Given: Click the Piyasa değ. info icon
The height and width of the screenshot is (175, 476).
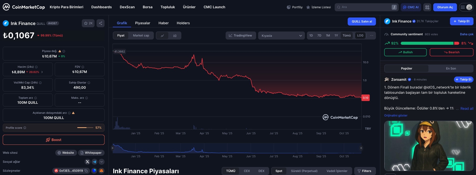Looking at the screenshot, I should (64, 51).
